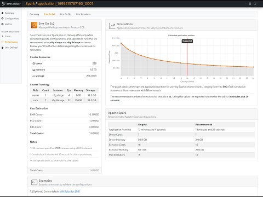Click the 1.0 TB memory value
This screenshot has height=197, width=263.
tap(93, 69)
